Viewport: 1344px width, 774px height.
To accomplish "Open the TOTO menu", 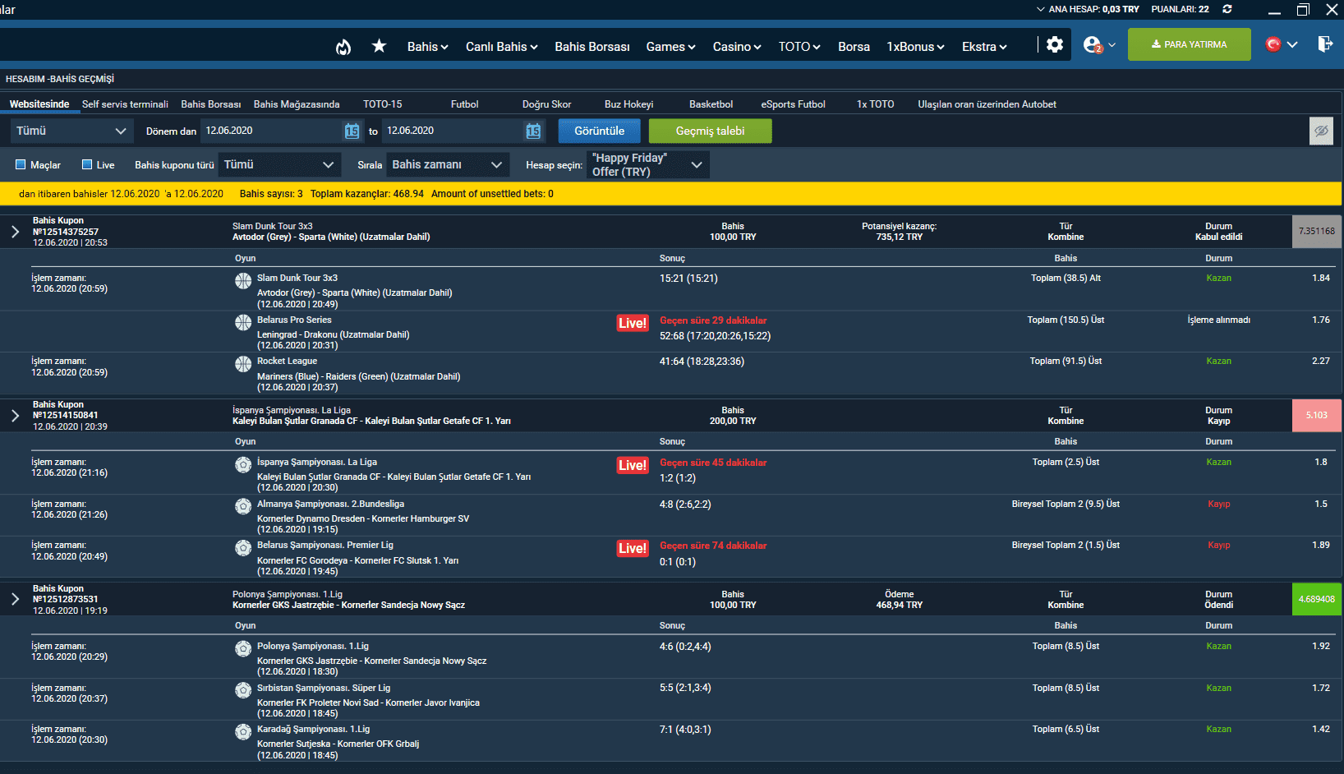I will pyautogui.click(x=800, y=47).
